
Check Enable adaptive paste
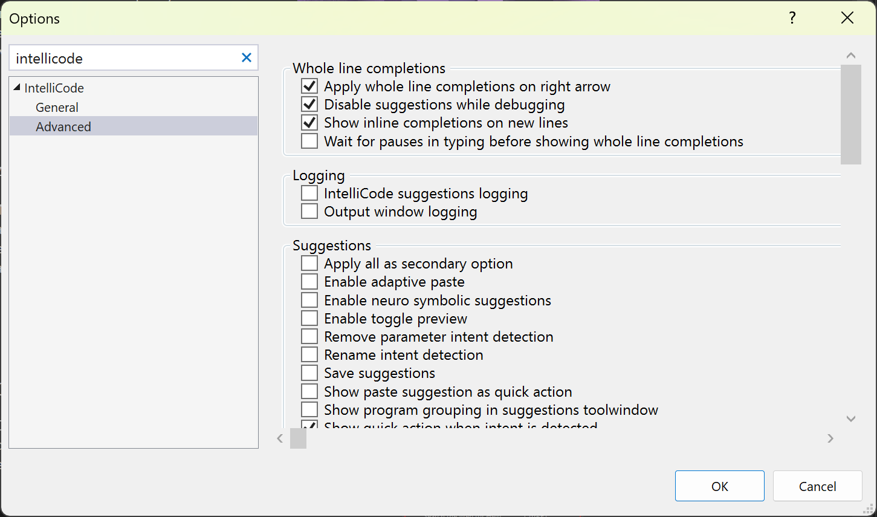tap(309, 281)
